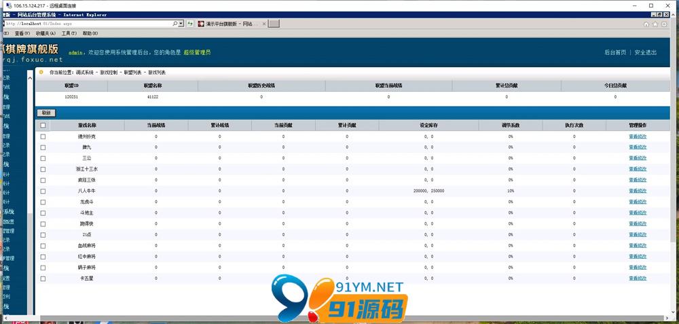Click the address bar search magnifier icon

pos(175,24)
